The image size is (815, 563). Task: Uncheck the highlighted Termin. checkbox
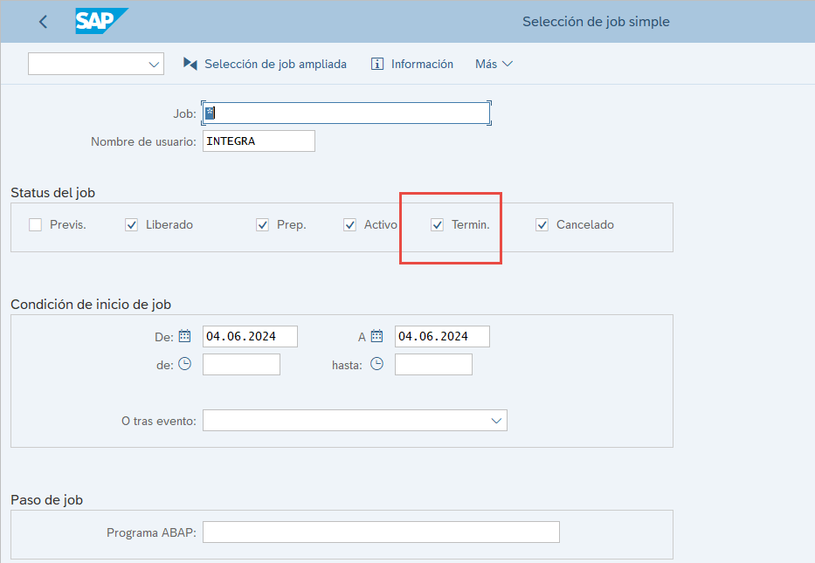[x=437, y=224]
